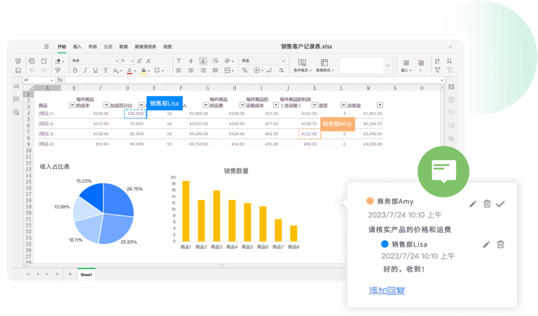This screenshot has width=538, height=316.
Task: Open the 数据透视表 ribbon tab
Action: point(146,47)
